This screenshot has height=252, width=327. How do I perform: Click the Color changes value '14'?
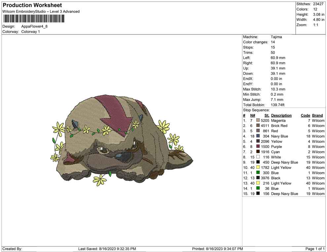(273, 42)
